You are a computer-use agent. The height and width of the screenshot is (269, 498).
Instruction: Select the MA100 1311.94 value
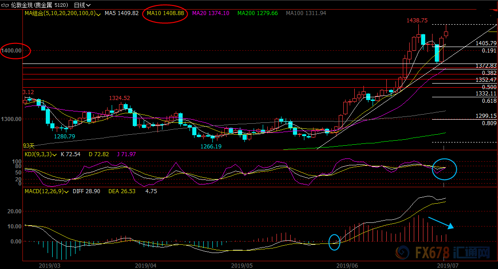306,13
